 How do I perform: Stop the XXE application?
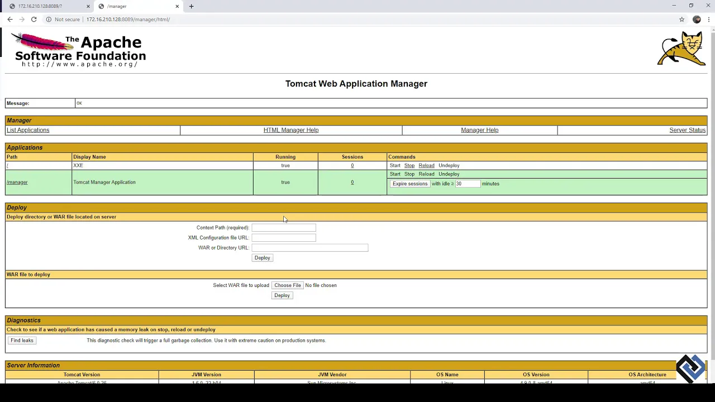409,165
